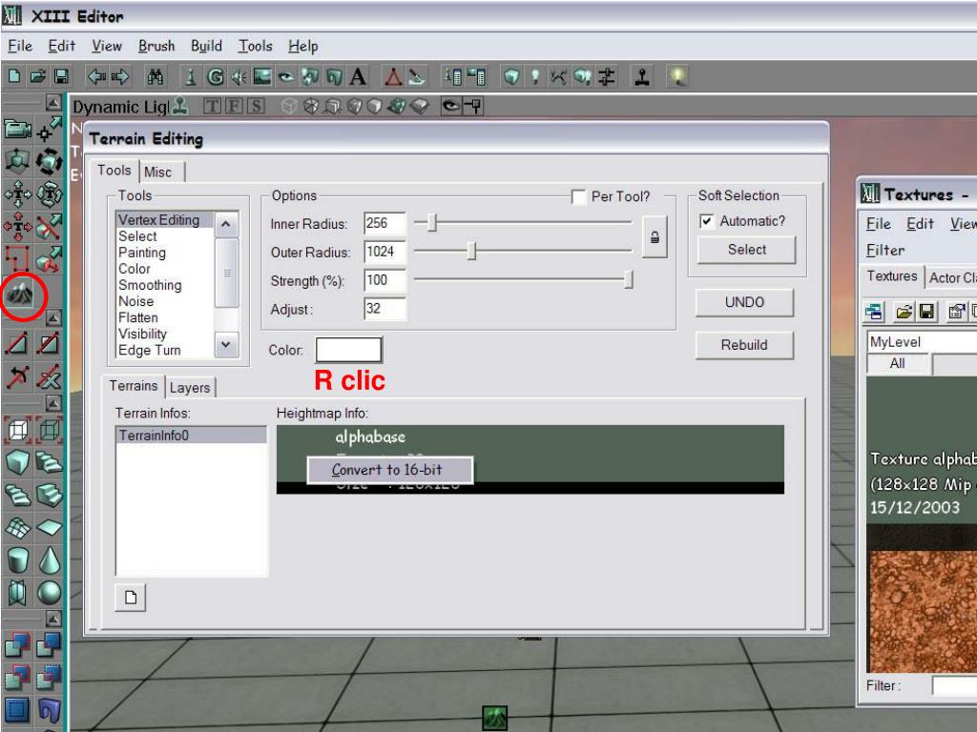This screenshot has height=732, width=977.
Task: Toggle the wireframe cube view mode button
Action: click(x=288, y=107)
